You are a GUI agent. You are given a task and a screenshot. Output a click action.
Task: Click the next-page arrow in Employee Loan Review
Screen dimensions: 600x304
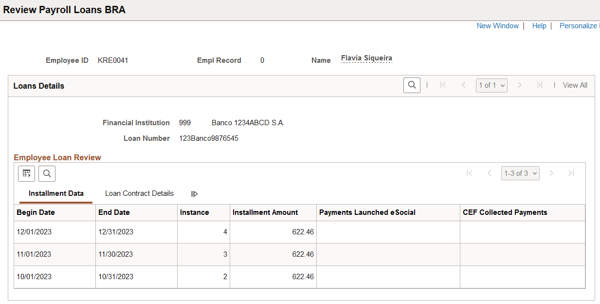click(x=551, y=173)
